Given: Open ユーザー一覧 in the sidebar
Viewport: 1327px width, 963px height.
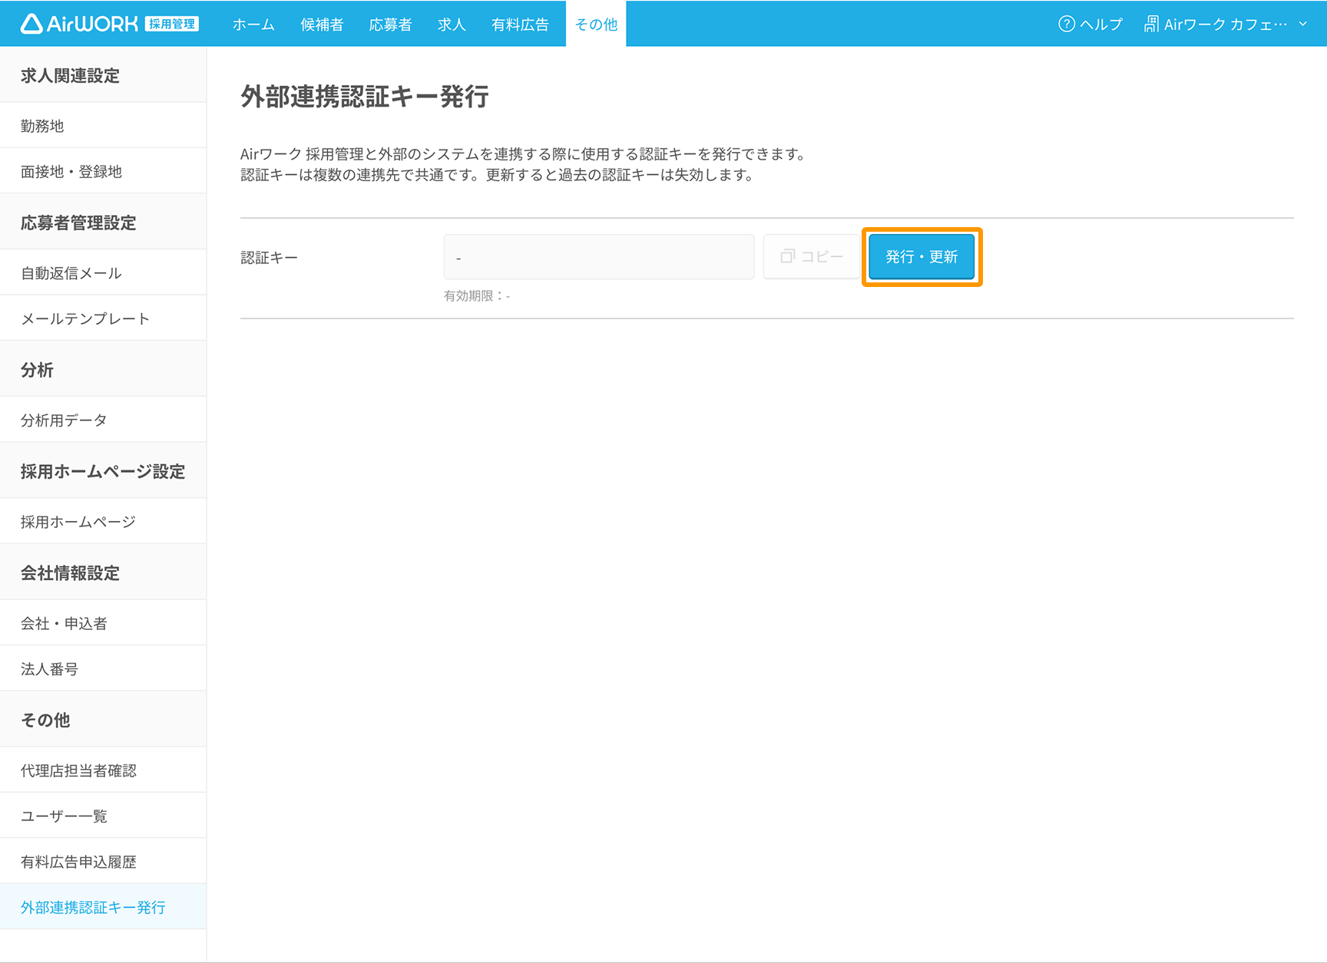Looking at the screenshot, I should click(103, 816).
